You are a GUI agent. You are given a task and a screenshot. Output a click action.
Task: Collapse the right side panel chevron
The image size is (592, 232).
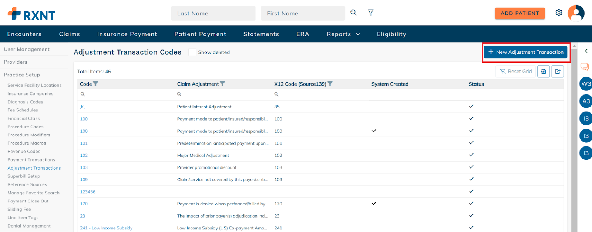(x=586, y=51)
